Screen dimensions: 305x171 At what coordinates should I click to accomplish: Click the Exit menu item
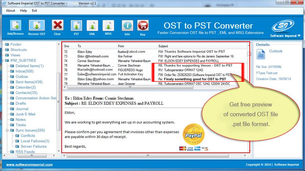(x=34, y=10)
